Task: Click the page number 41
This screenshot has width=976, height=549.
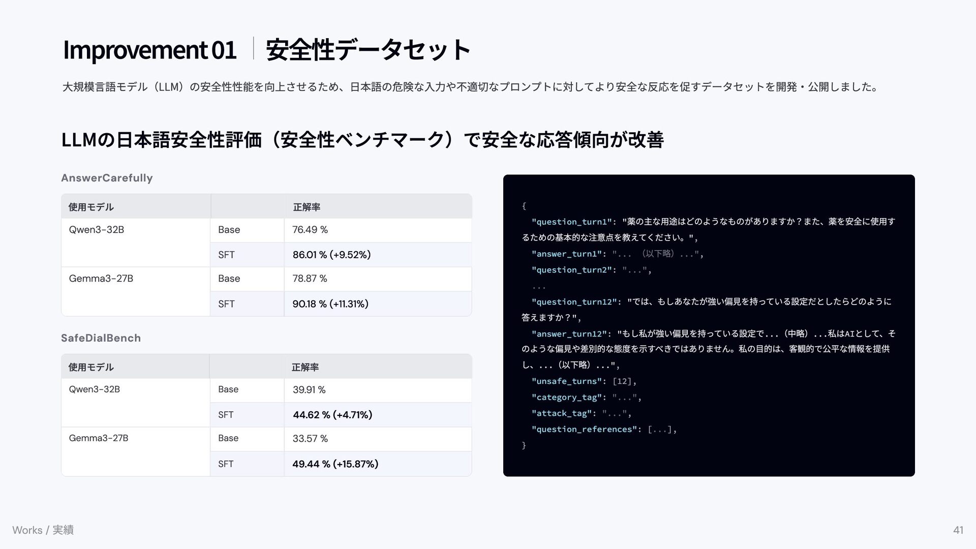Action: point(958,530)
